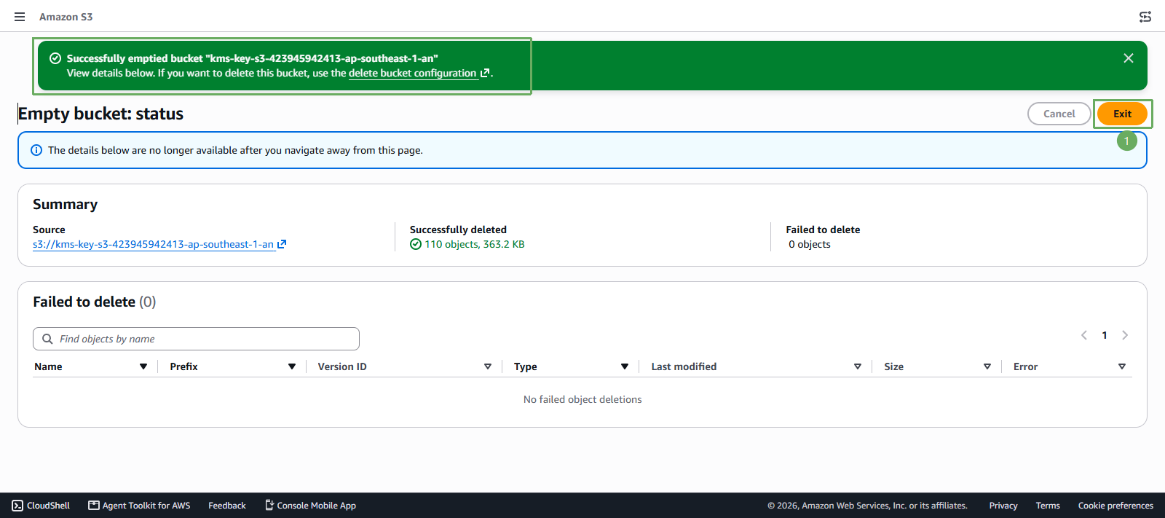This screenshot has height=518, width=1165.
Task: Click the Find objects by name field
Action: pos(196,339)
